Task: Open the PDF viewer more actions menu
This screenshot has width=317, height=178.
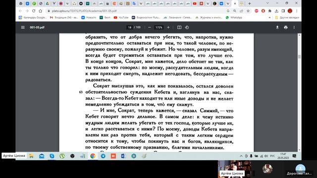Action: tap(294, 27)
